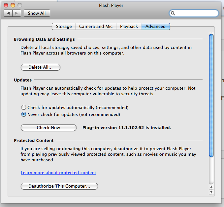224x207 pixels.
Task: Click into the search field
Action: [x=194, y=13]
